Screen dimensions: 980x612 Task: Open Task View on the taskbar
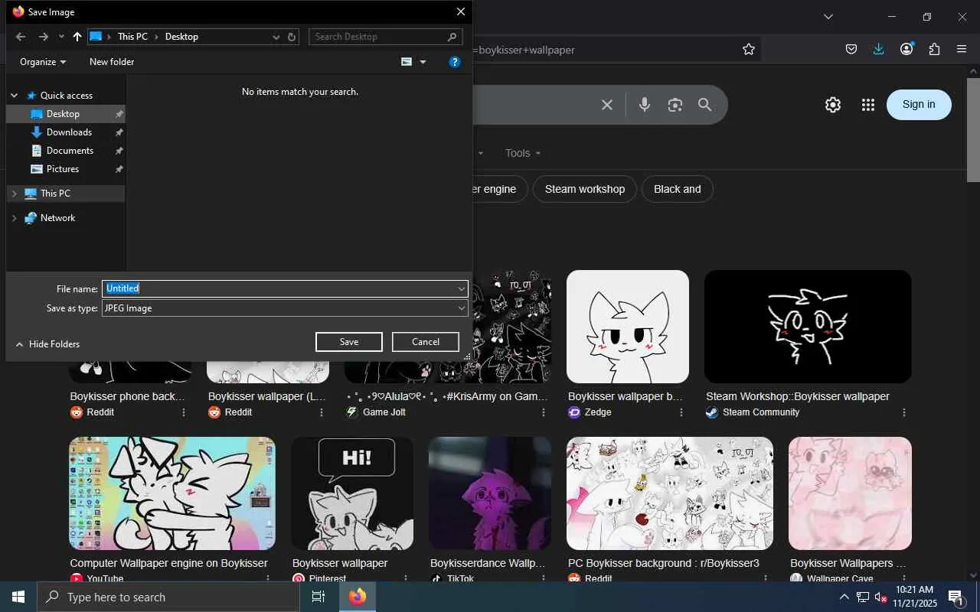tap(318, 597)
